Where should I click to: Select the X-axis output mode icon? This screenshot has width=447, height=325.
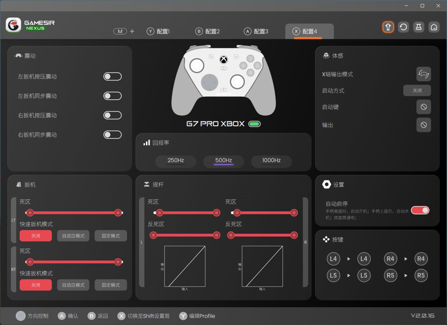(x=424, y=74)
